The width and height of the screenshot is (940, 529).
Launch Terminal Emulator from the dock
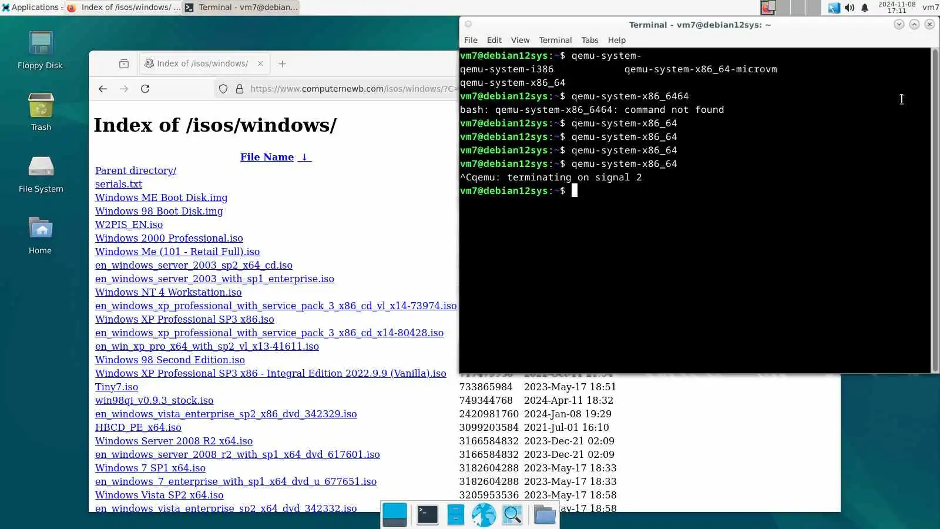click(427, 515)
